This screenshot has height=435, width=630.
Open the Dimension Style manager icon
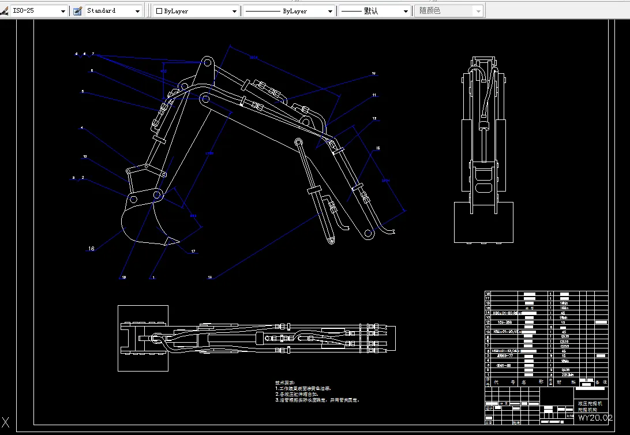coord(4,11)
